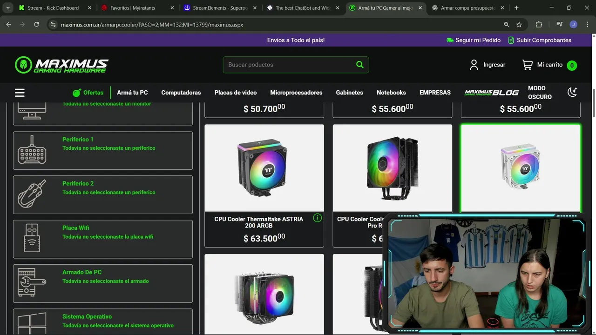Click the mouse icon for Periferico 2

(32, 194)
